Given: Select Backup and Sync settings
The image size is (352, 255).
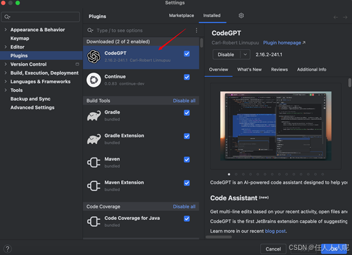Looking at the screenshot, I should (31, 99).
